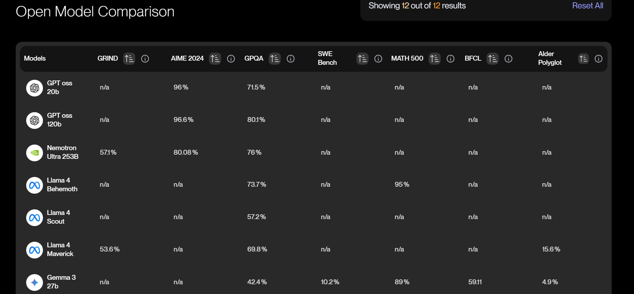Click the 89% MATH 500 value

click(x=402, y=282)
